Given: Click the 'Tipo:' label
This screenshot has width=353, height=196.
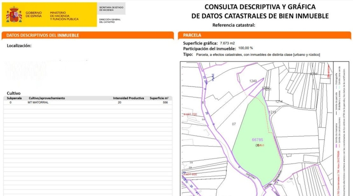Looking at the screenshot, I should tap(188, 54).
